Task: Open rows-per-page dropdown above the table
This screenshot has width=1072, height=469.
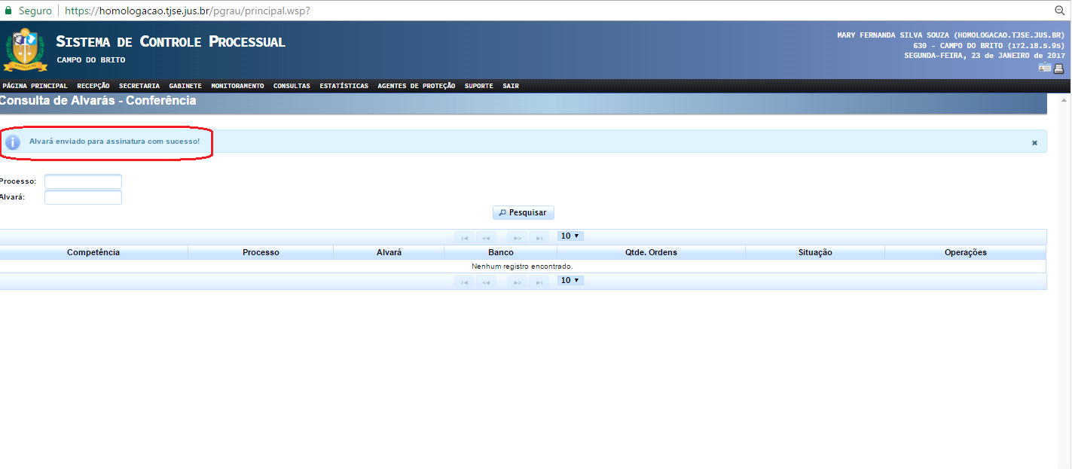Action: click(x=570, y=236)
